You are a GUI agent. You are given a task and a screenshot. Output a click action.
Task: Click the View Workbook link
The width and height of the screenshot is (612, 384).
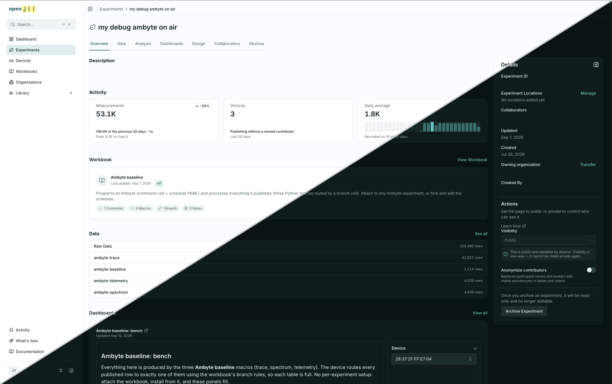coord(472,160)
